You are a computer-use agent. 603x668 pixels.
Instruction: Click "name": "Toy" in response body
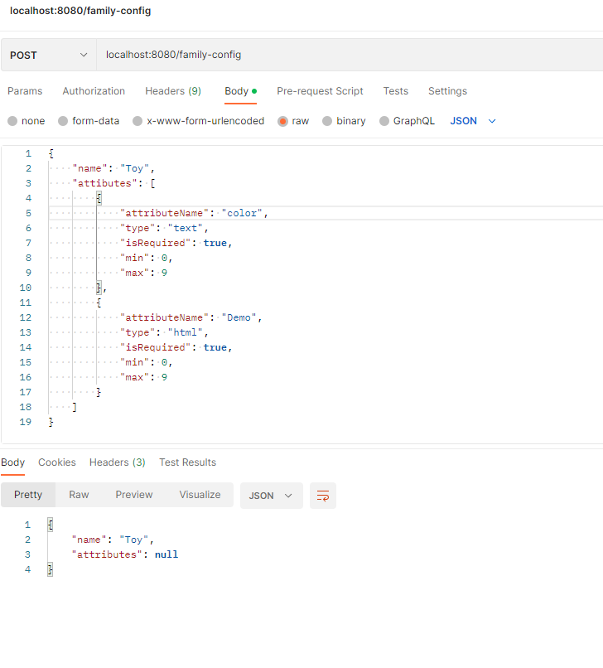(x=113, y=540)
